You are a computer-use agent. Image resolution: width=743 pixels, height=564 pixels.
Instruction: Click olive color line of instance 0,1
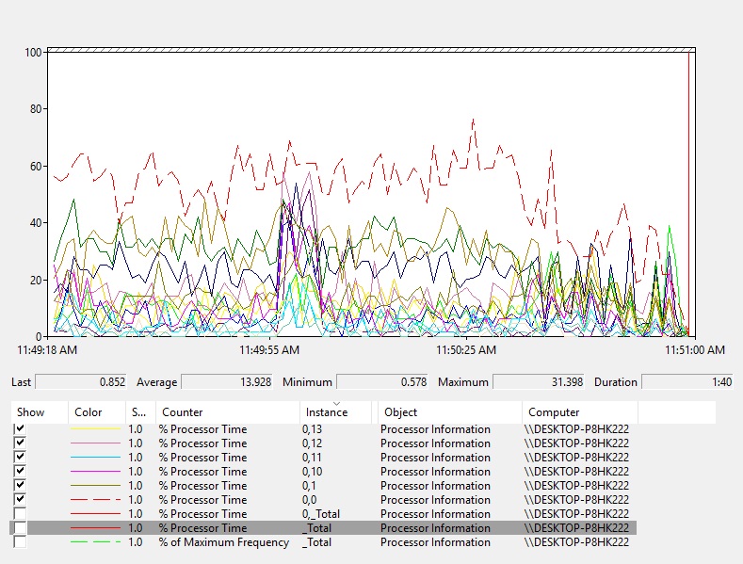[96, 486]
